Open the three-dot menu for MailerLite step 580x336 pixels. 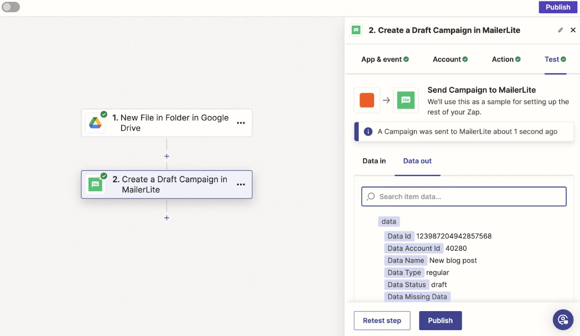click(x=241, y=184)
